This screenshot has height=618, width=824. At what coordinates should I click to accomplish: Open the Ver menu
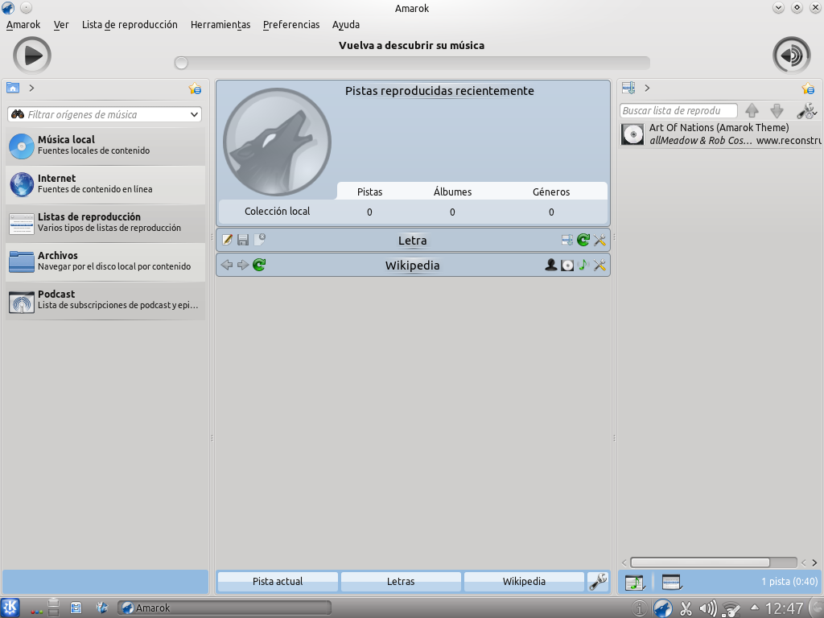tap(61, 25)
